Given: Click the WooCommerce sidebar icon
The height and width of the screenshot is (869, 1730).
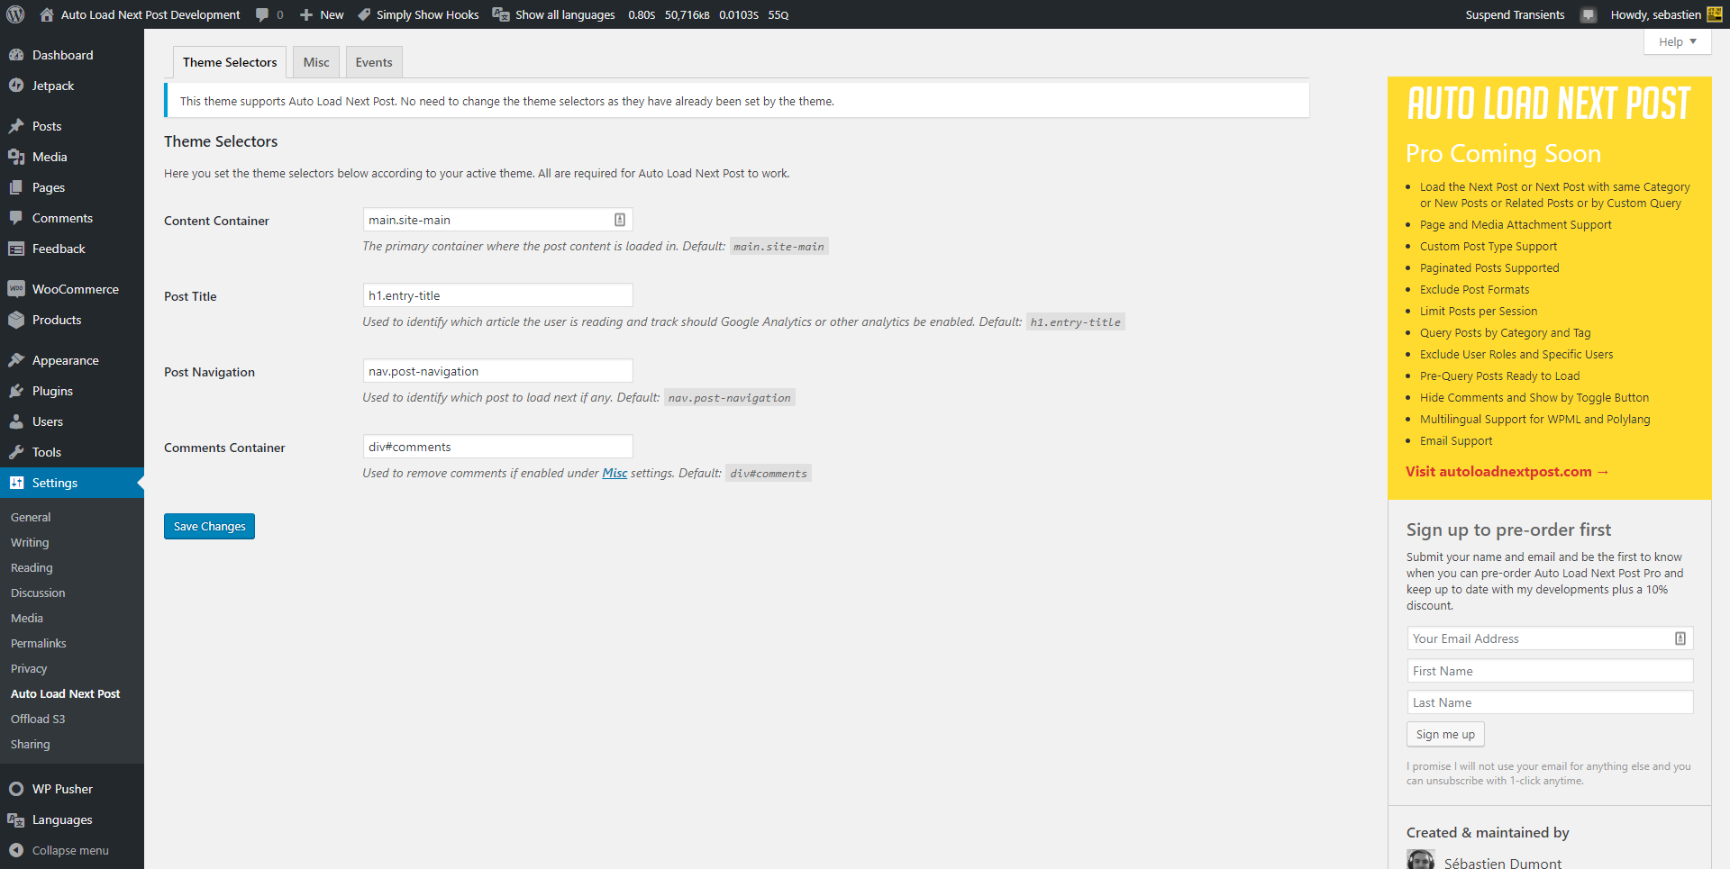Looking at the screenshot, I should (x=16, y=289).
